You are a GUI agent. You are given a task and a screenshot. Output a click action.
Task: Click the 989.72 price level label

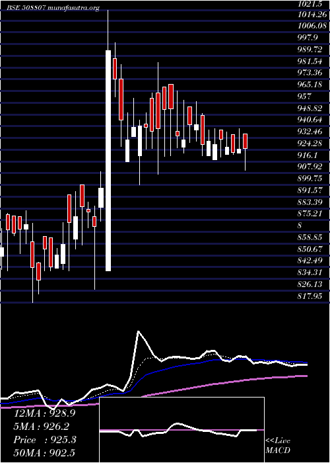tap(310, 50)
